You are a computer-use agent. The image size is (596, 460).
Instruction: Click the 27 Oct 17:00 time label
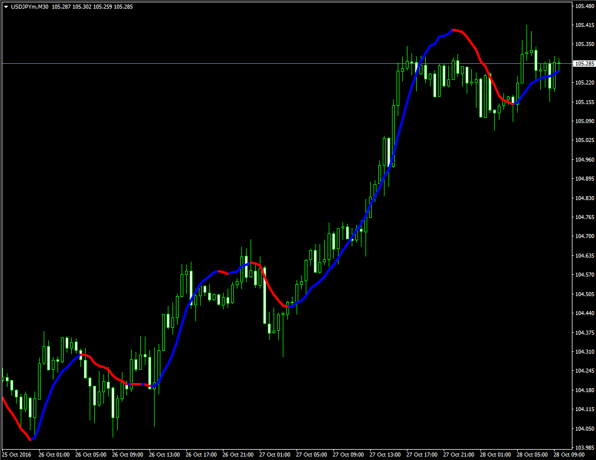[x=422, y=455]
